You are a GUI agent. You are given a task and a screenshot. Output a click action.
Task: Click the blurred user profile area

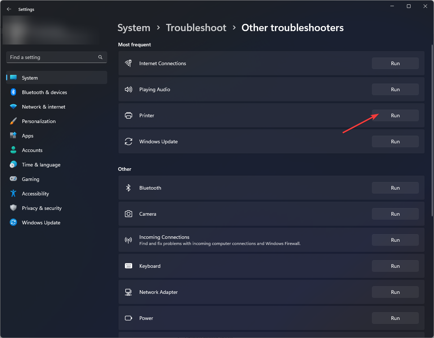[51, 30]
